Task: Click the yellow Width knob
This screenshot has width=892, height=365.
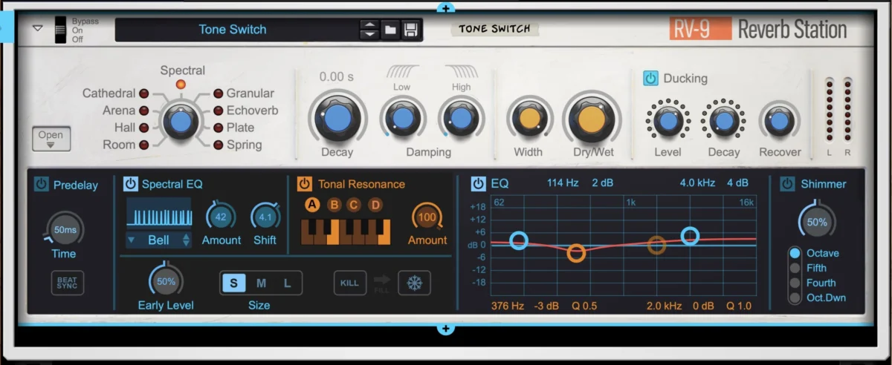Action: click(x=529, y=119)
